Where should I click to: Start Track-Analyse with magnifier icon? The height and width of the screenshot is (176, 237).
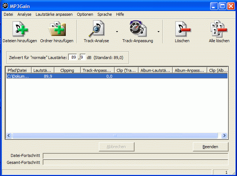[96, 29]
